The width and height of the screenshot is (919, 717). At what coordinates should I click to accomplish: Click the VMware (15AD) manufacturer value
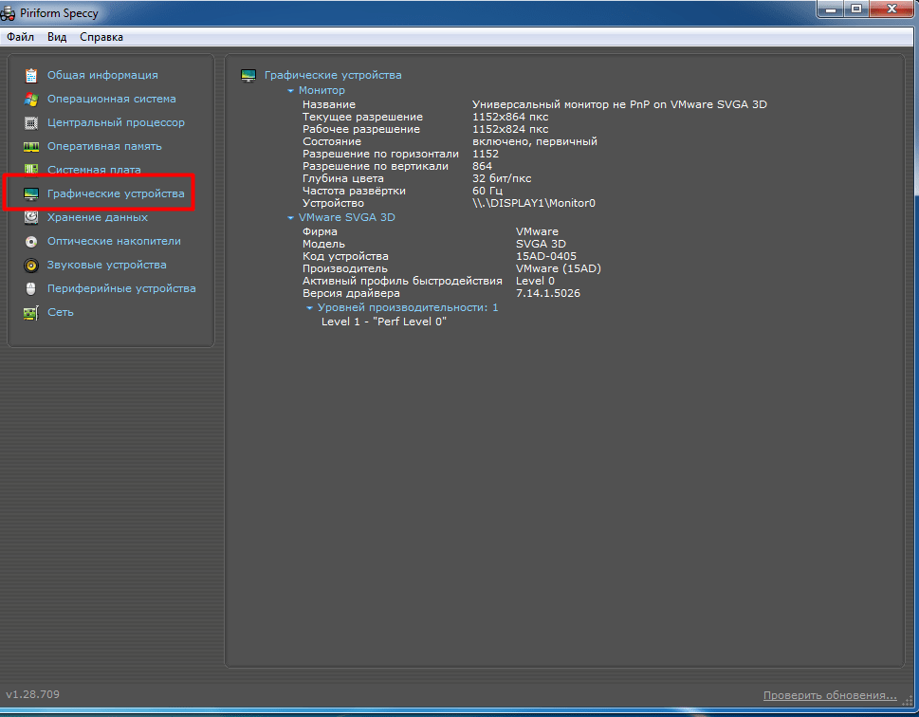[x=559, y=268]
